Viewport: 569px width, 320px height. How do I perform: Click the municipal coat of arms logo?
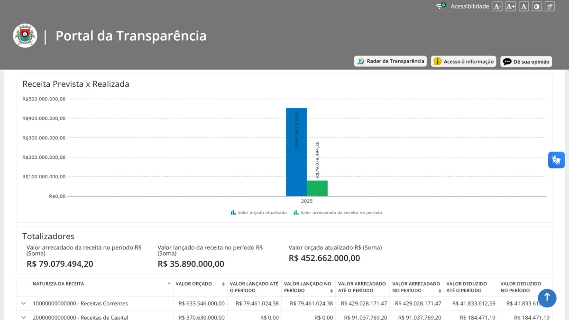pyautogui.click(x=25, y=36)
